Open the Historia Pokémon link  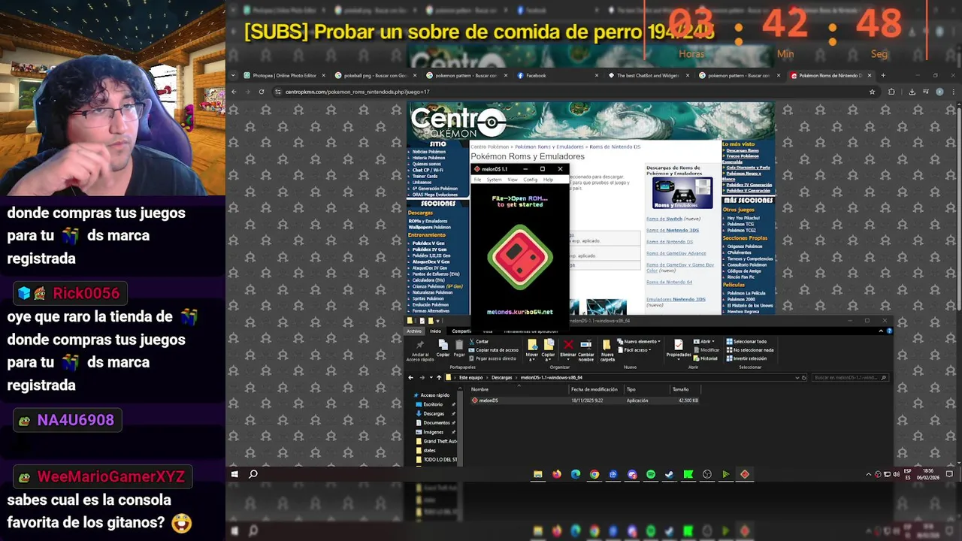coord(428,158)
